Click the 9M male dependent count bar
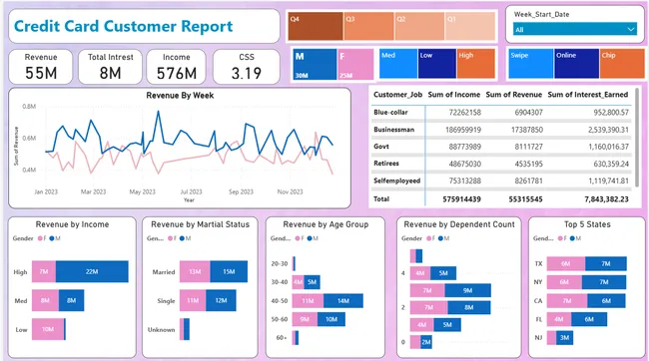 [467, 290]
